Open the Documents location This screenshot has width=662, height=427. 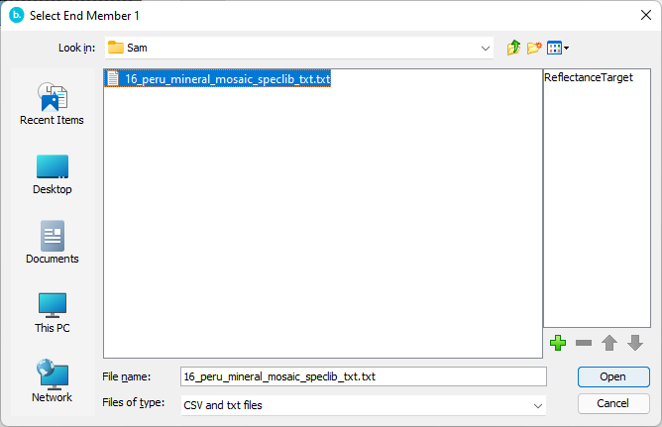coord(52,243)
